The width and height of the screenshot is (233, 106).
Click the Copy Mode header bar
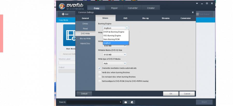(66, 20)
